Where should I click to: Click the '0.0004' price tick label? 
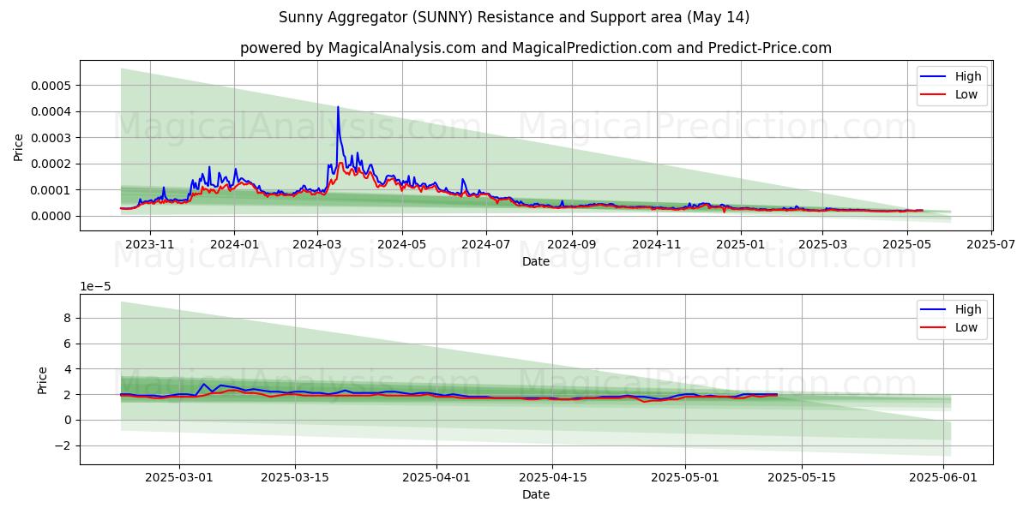pyautogui.click(x=51, y=111)
